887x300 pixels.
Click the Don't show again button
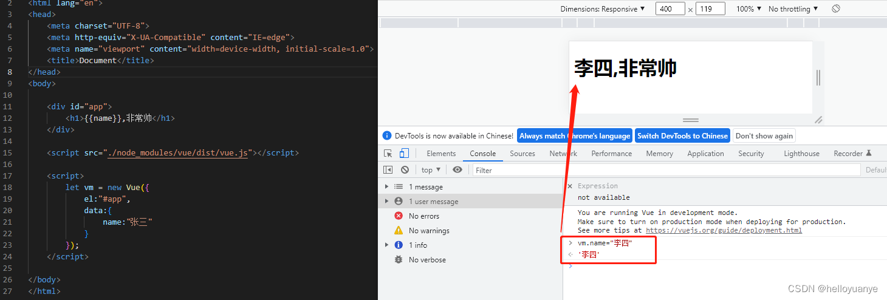point(764,136)
